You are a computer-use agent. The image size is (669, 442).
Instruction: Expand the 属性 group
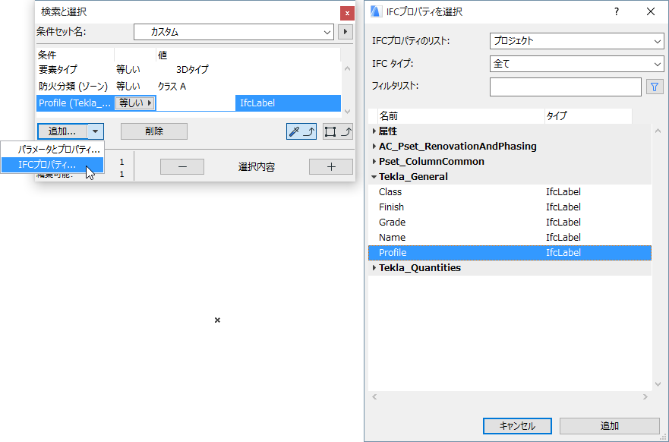[x=374, y=131]
